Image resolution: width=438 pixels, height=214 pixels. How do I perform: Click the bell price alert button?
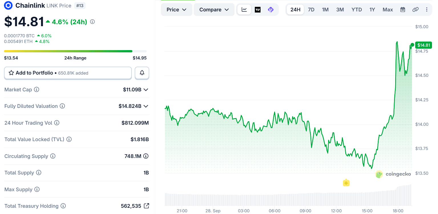pos(142,73)
